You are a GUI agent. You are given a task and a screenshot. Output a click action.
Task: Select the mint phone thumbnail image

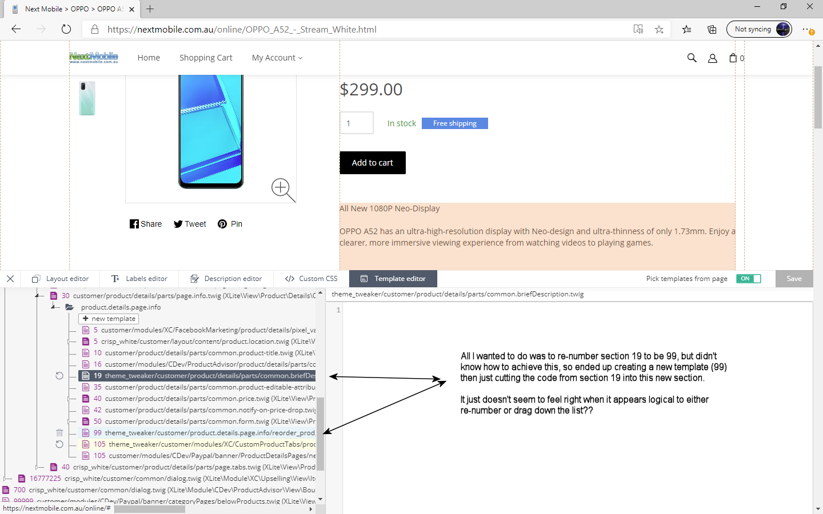87,98
